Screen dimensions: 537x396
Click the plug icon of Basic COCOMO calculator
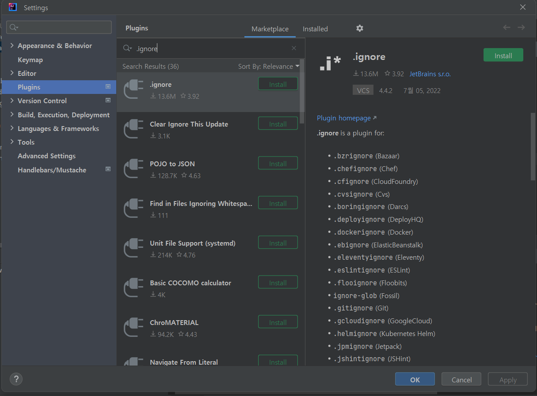pyautogui.click(x=133, y=288)
